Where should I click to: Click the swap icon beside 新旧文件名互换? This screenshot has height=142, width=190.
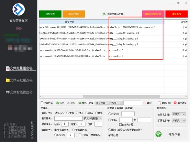pos(104,14)
